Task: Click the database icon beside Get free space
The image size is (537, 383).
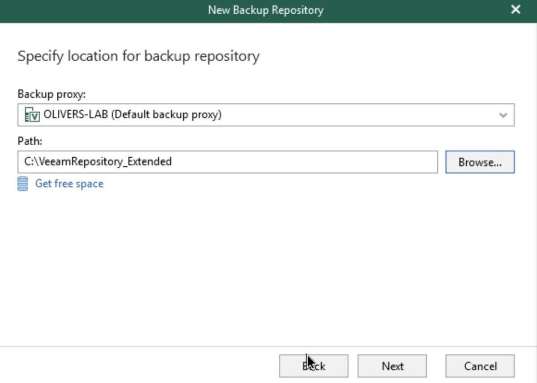Action: (22, 184)
